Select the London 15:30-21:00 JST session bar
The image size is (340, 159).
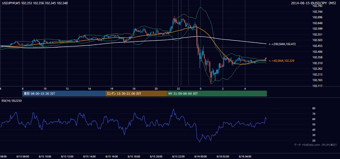(x=136, y=94)
